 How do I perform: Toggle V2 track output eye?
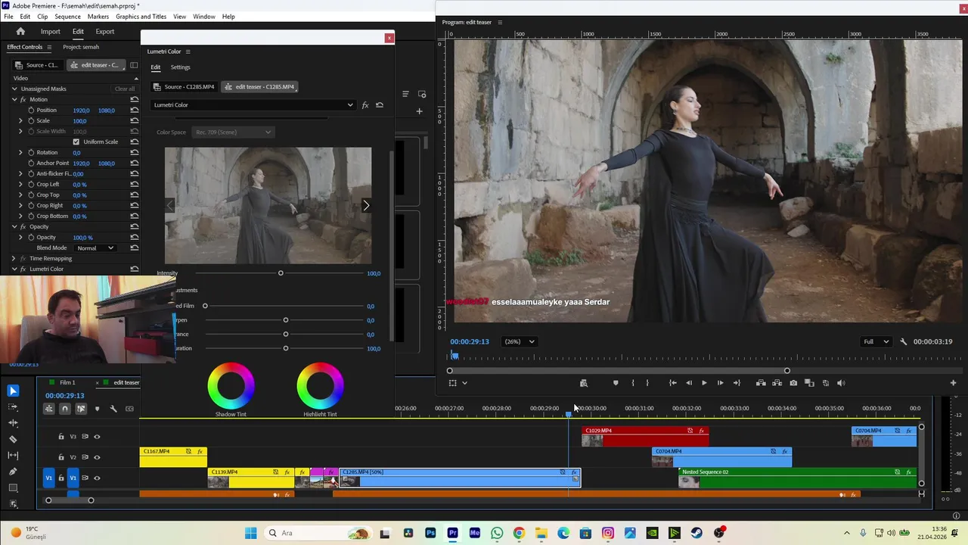[97, 457]
